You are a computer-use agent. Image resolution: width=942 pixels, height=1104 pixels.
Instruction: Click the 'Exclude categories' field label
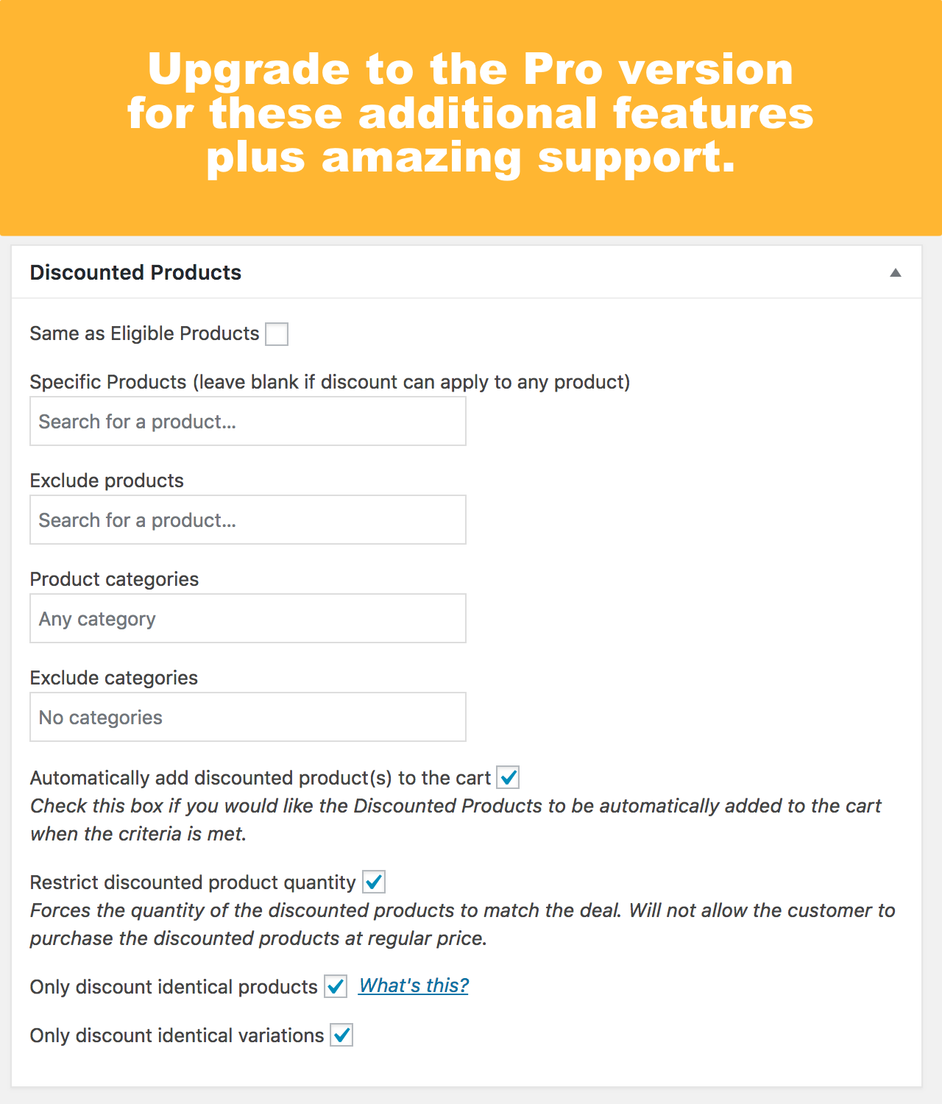[x=114, y=678]
